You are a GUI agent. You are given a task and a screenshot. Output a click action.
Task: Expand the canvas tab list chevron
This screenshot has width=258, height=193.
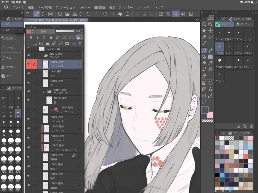pos(197,20)
